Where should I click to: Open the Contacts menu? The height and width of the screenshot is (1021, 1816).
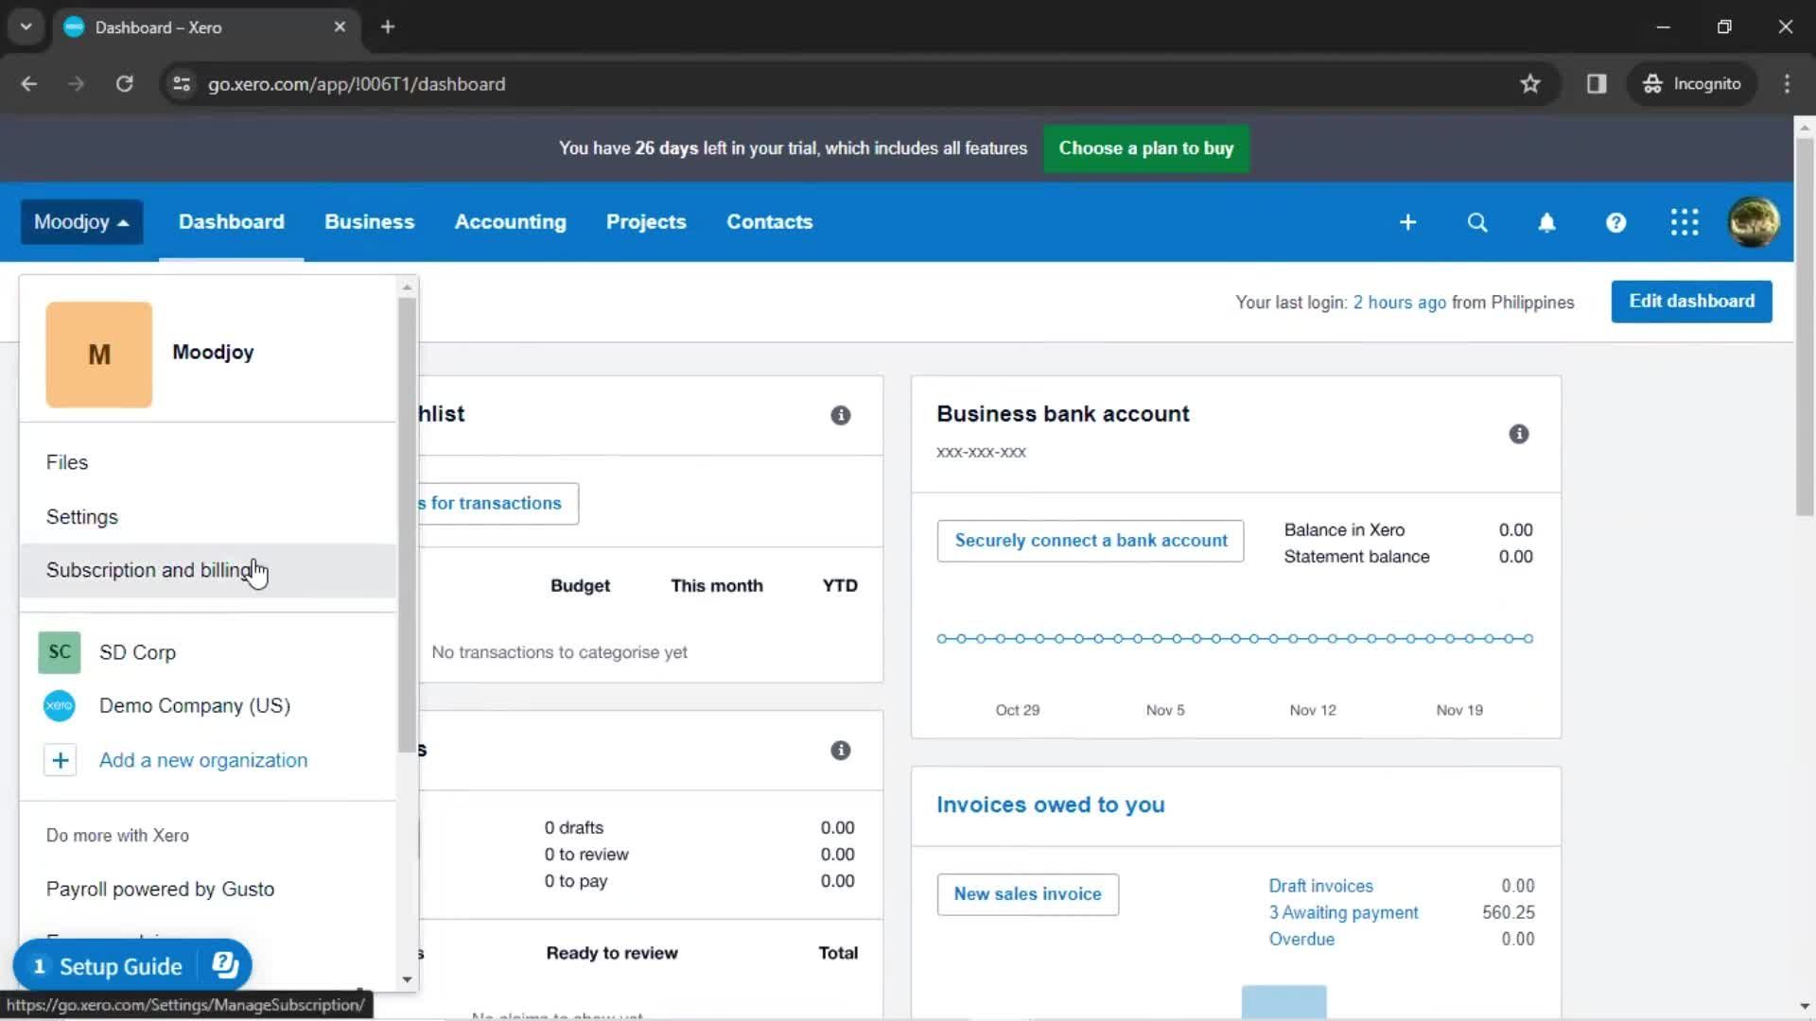tap(769, 222)
